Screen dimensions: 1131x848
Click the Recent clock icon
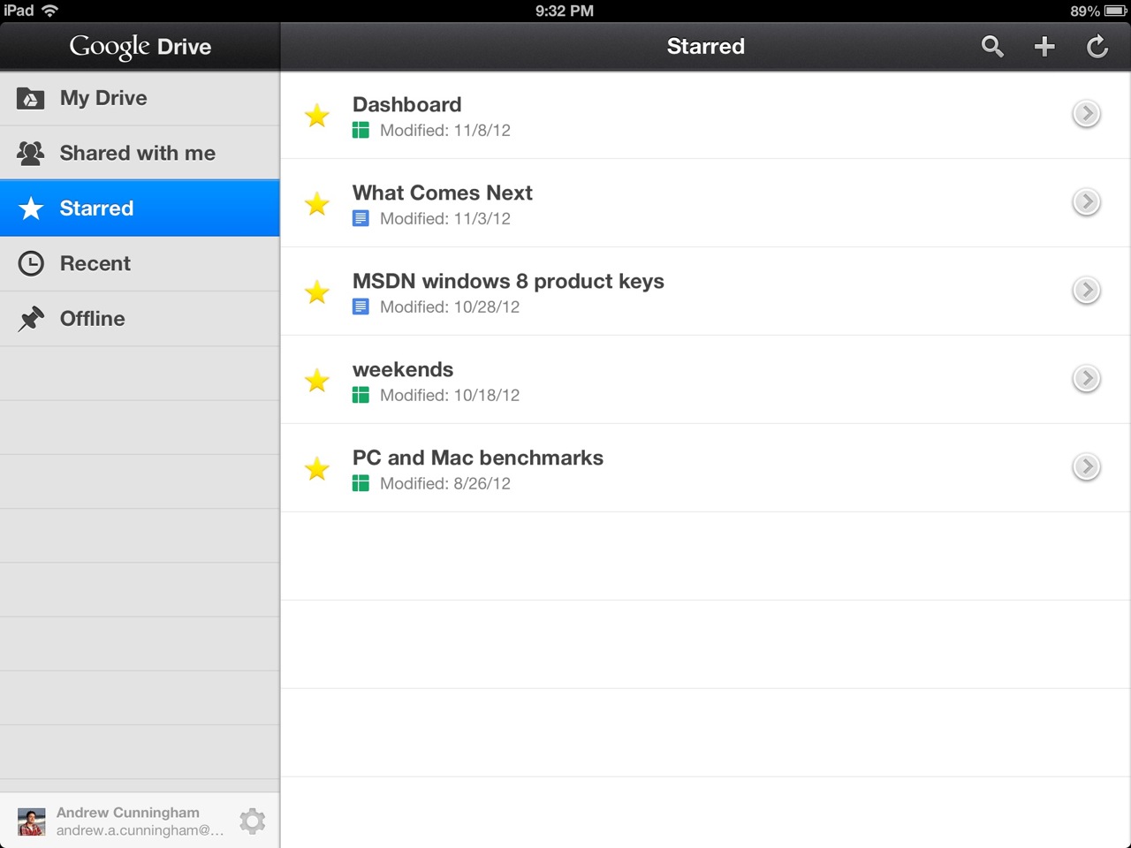point(31,263)
